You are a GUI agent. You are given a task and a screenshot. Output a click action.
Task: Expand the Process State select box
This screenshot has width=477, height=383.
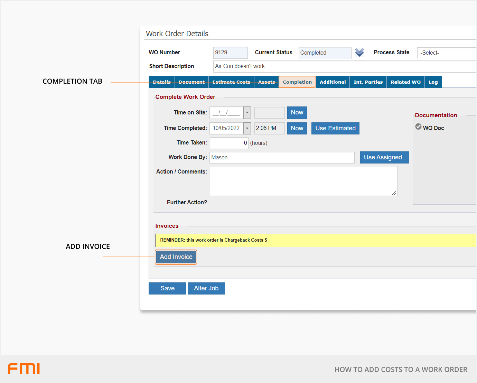tap(447, 53)
